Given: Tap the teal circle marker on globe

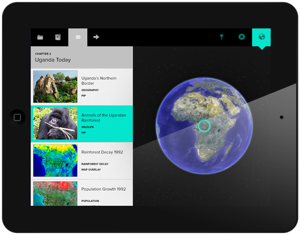Looking at the screenshot, I should click(x=204, y=125).
